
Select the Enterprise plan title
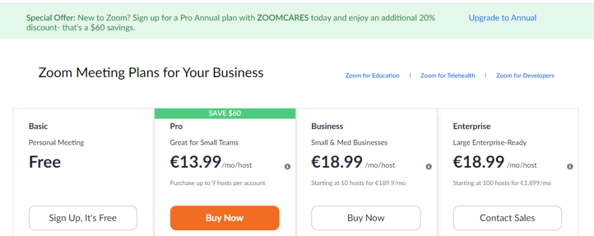point(472,126)
